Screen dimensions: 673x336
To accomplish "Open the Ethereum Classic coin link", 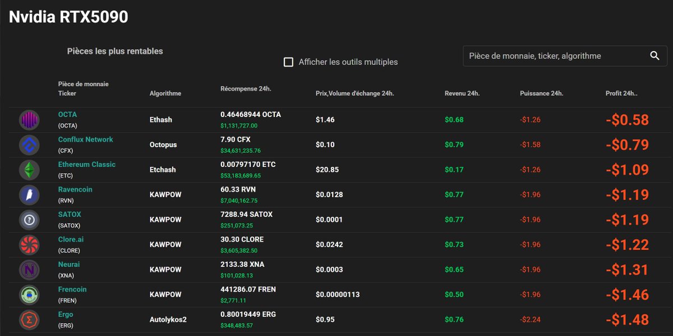I will pos(87,165).
